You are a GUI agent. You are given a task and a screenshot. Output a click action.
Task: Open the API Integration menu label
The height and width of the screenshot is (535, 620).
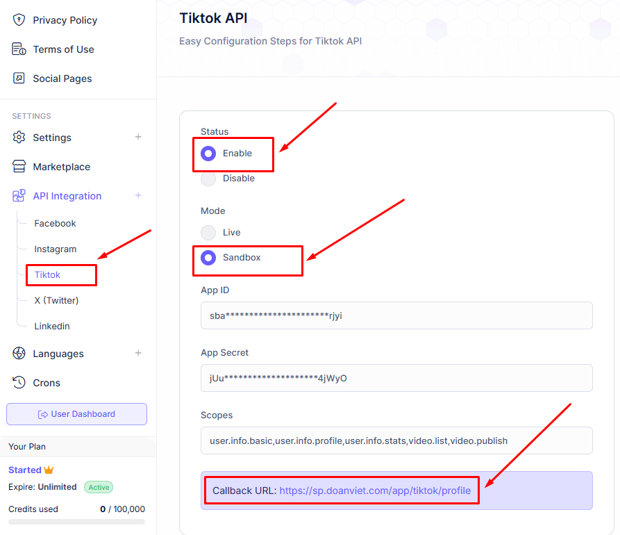67,196
